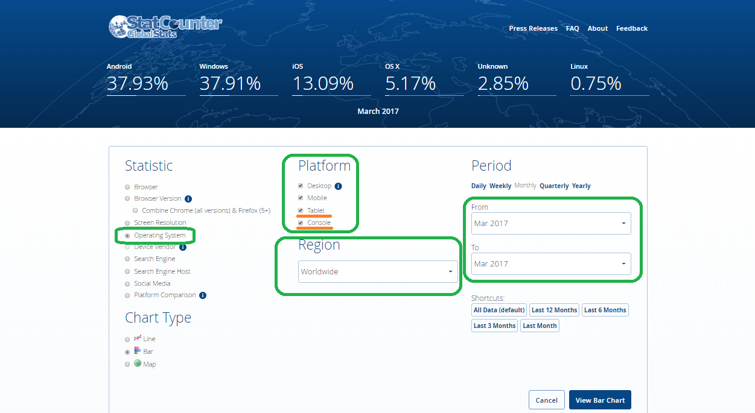Select Operating System radio button

[x=127, y=236]
